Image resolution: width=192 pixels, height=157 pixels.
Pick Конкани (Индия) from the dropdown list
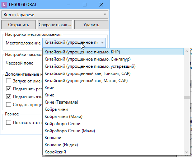113,145
